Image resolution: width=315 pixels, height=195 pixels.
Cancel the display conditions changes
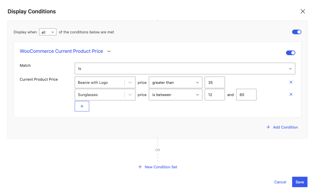[x=280, y=182]
